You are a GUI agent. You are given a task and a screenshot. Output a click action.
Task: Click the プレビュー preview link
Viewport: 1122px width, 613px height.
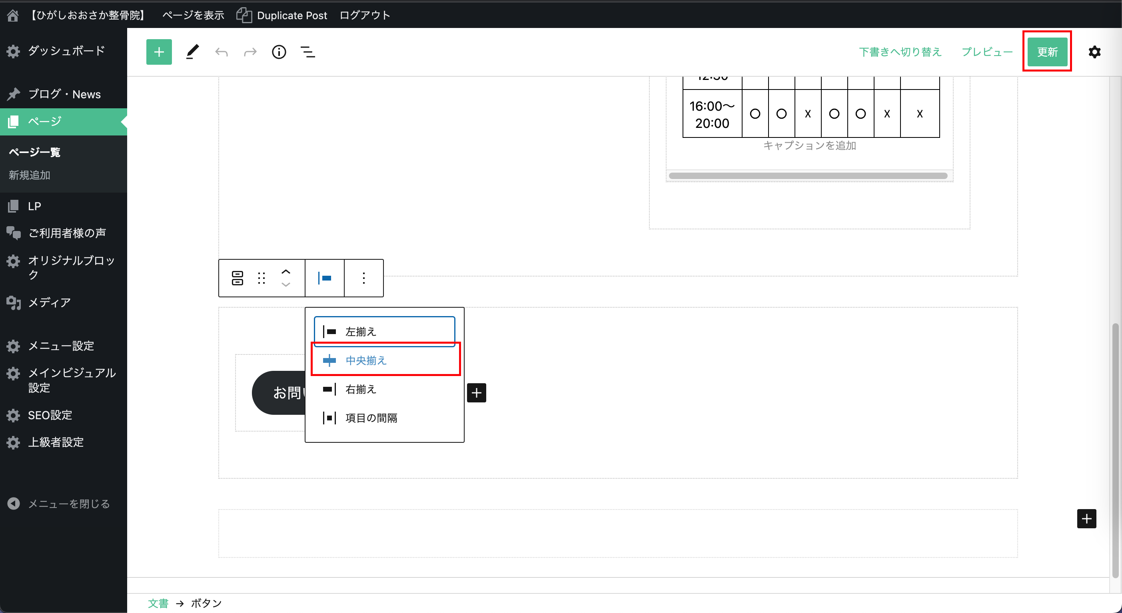[x=987, y=52]
